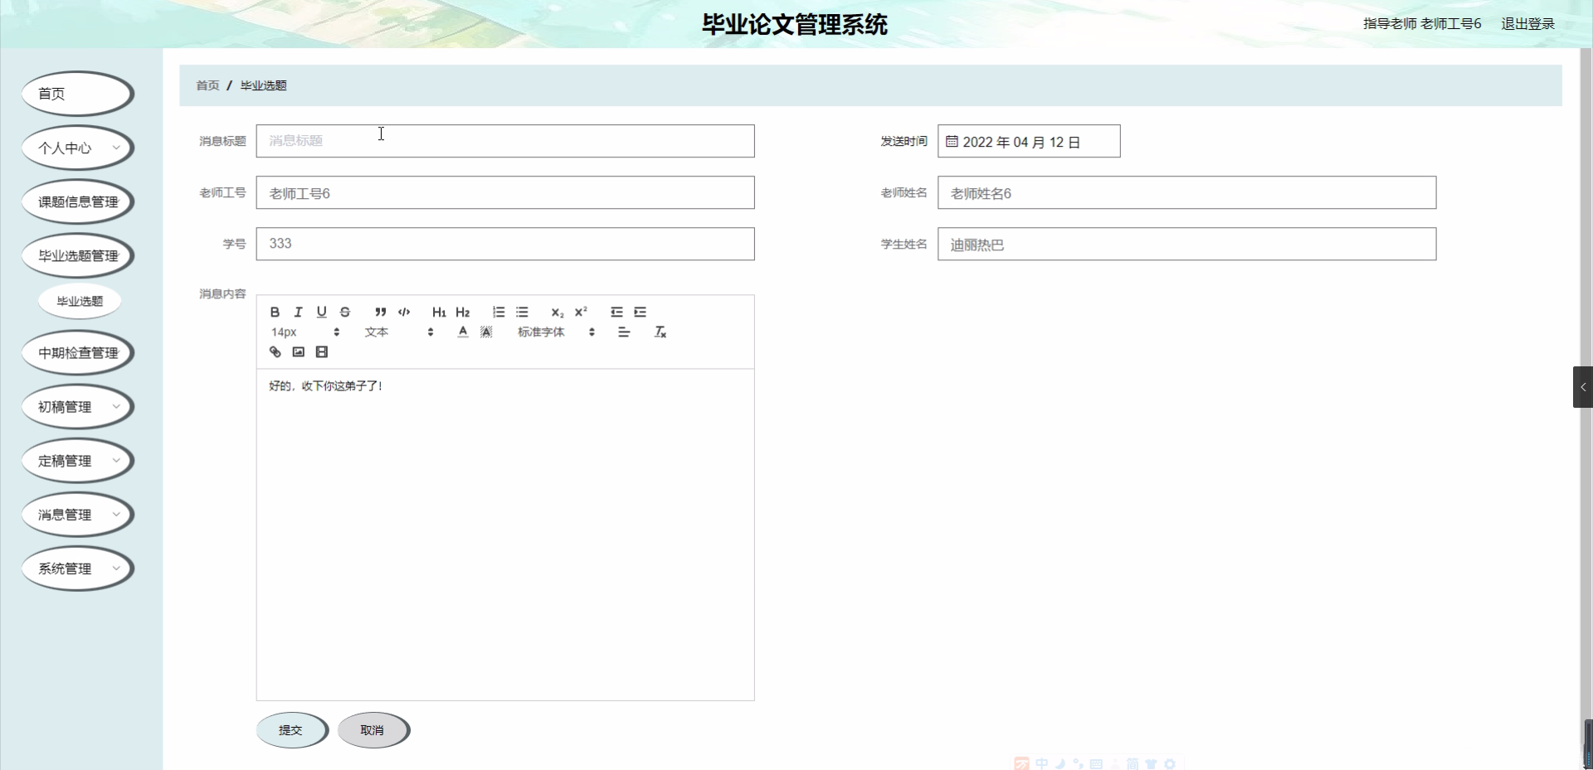Toggle italic formatting in the editor
1593x770 pixels.
pos(298,312)
